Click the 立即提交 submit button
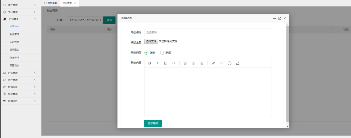Viewport: 351px width, 138px height. (x=153, y=123)
